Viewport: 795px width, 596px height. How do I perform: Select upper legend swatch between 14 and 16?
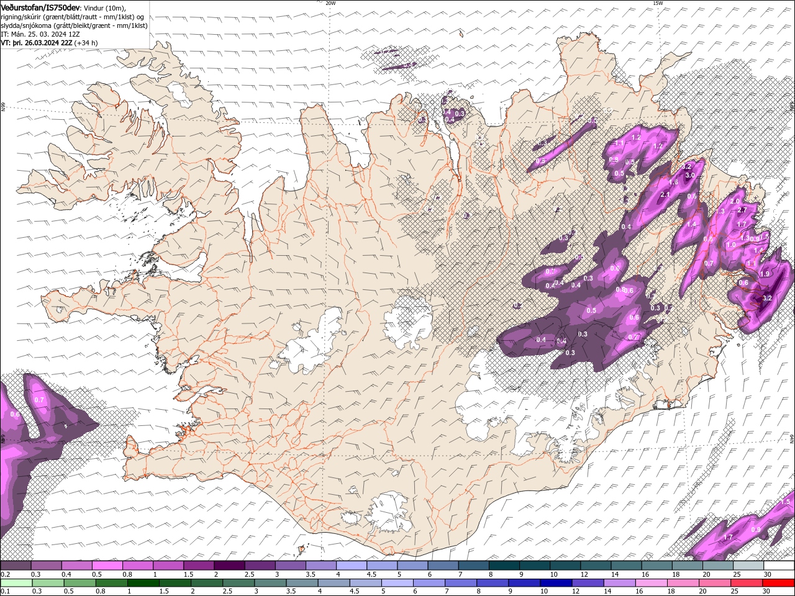627,566
